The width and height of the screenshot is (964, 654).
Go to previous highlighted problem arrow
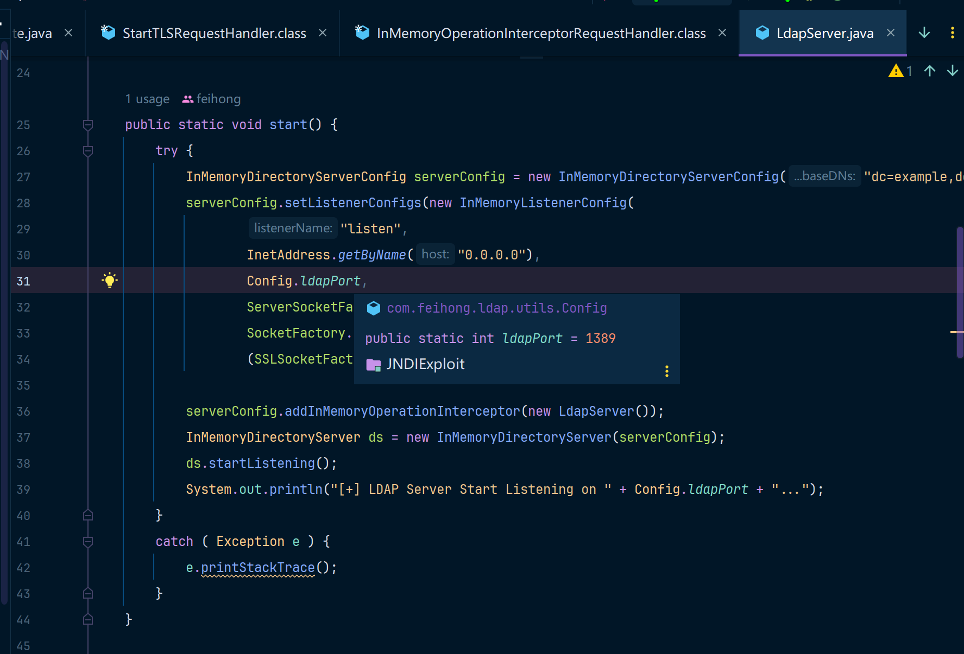click(930, 71)
